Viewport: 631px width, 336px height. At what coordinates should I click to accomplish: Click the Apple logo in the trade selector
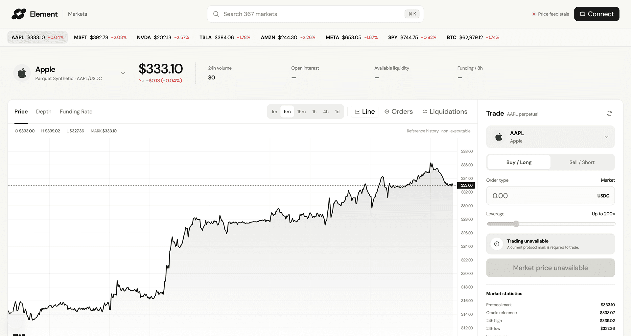(499, 137)
